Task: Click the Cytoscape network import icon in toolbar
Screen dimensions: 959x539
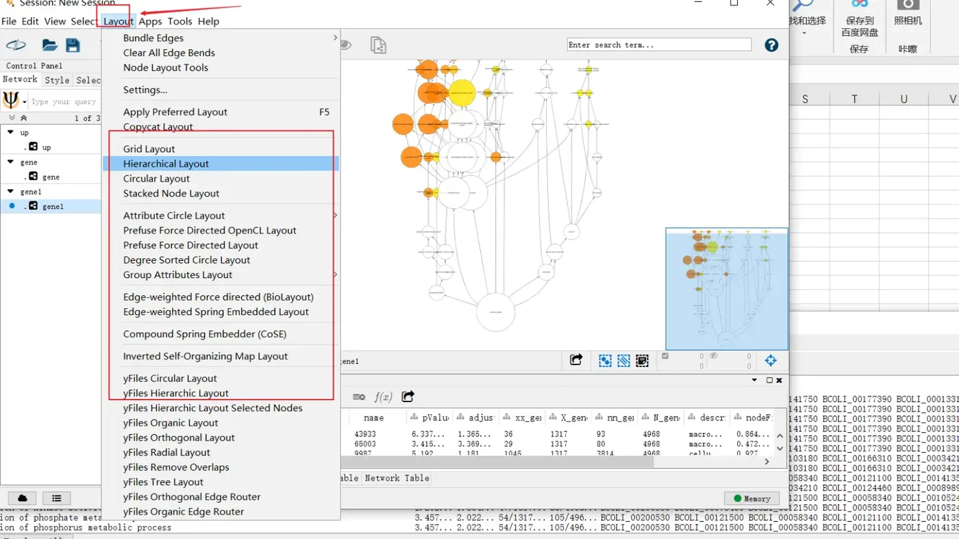Action: click(x=16, y=45)
